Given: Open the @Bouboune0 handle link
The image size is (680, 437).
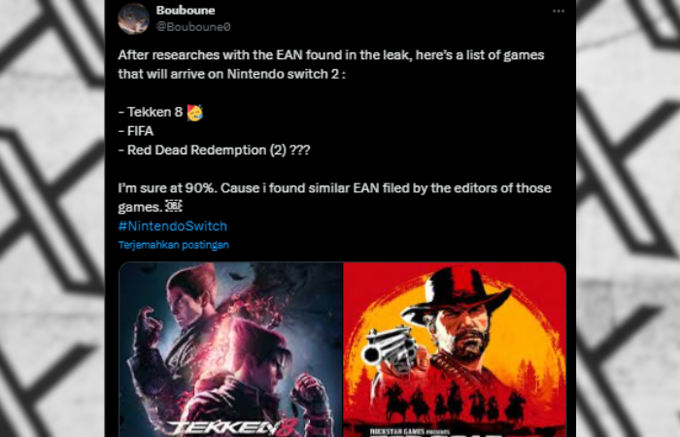Looking at the screenshot, I should tap(193, 27).
